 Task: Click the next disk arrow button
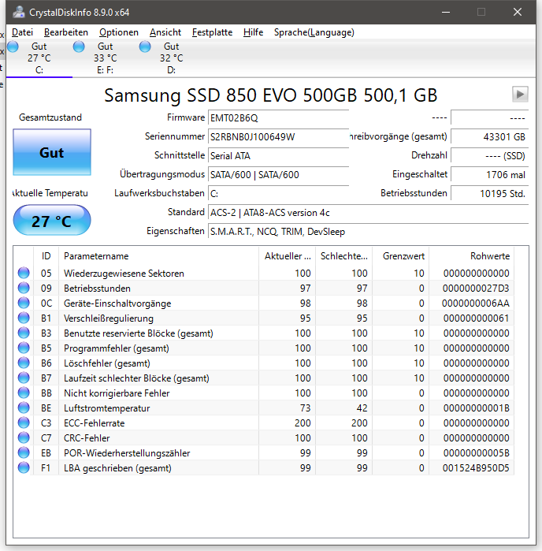[520, 94]
